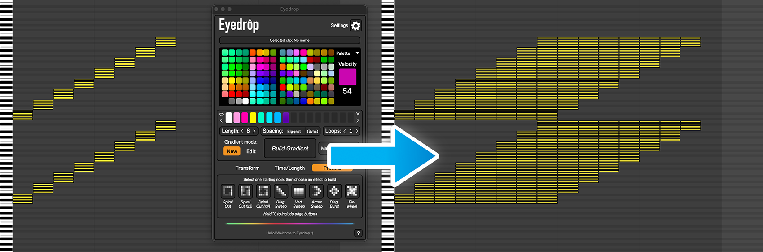This screenshot has width=763, height=252.
Task: Open help with the question mark button
Action: point(358,233)
